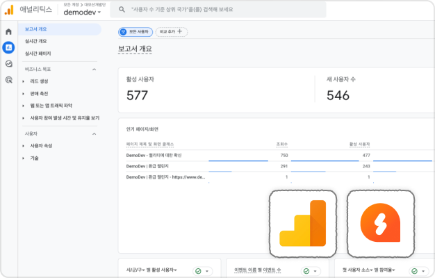Click the row ending with https://www.de...
Viewport: 435px width, 278px height.
165,177
